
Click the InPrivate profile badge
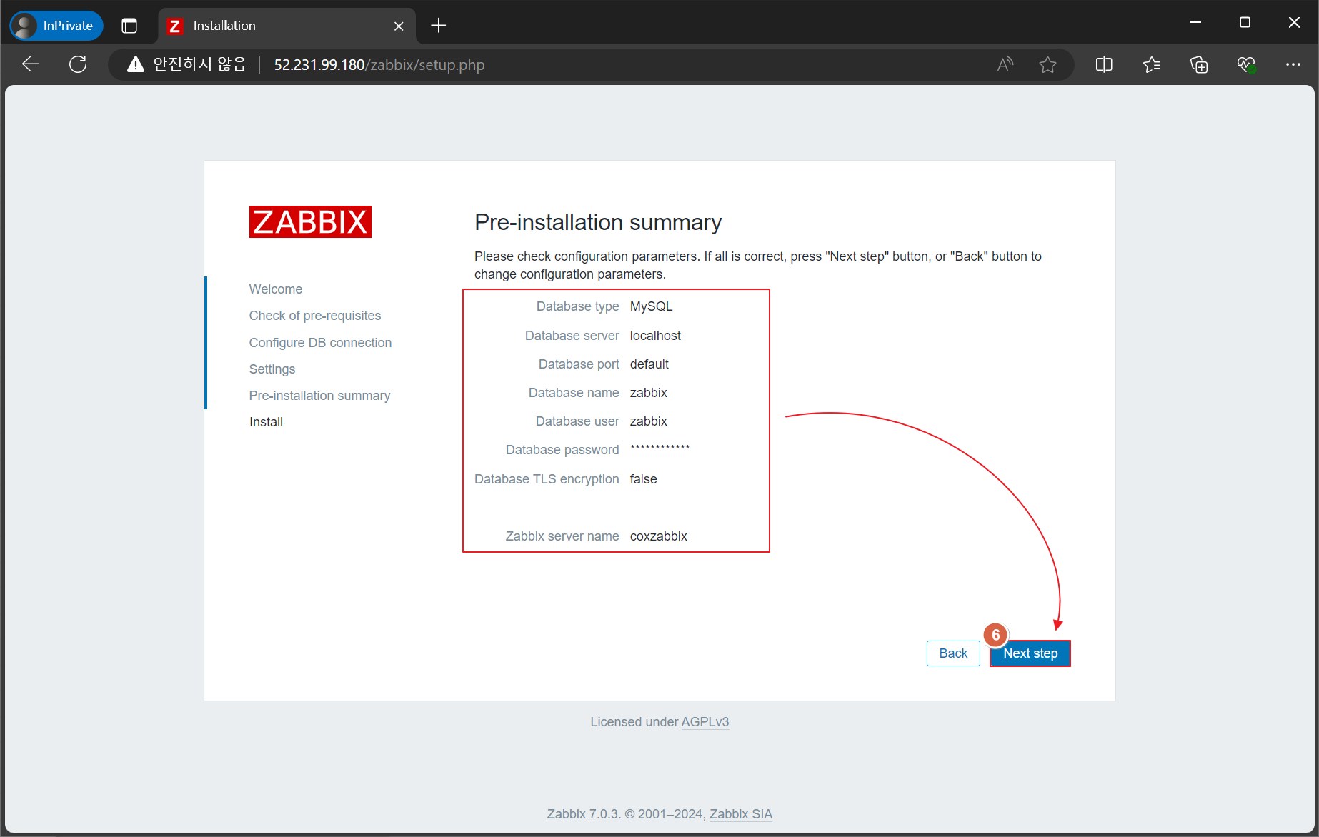tap(56, 26)
